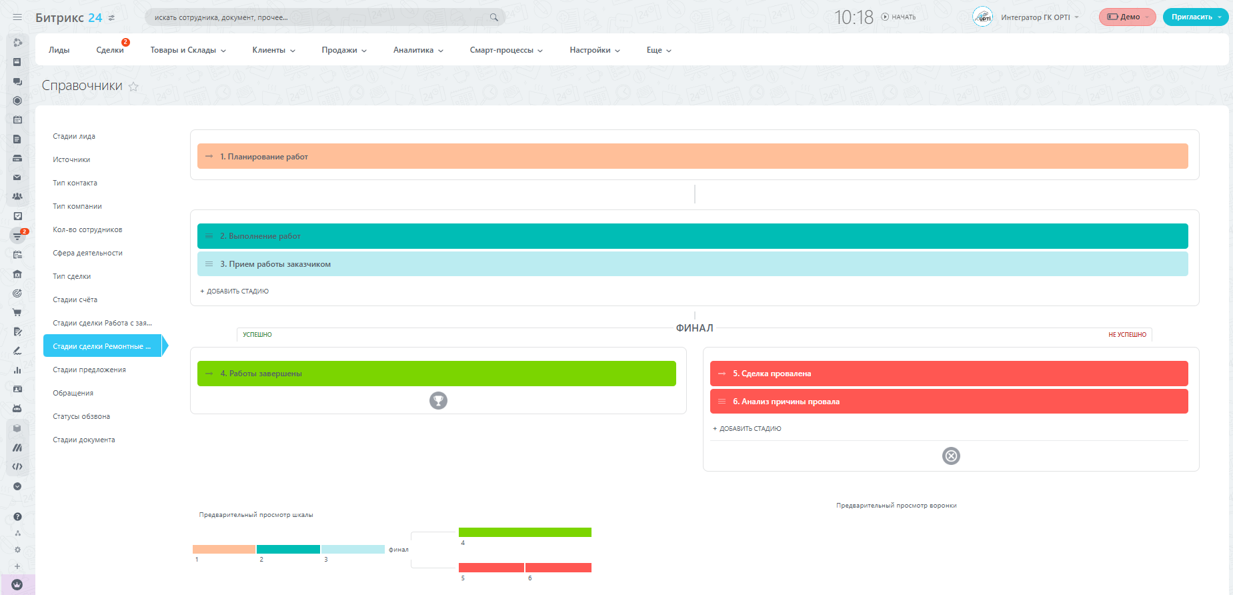This screenshot has height=595, width=1233.
Task: Open the mail icon in left sidebar
Action: [17, 177]
